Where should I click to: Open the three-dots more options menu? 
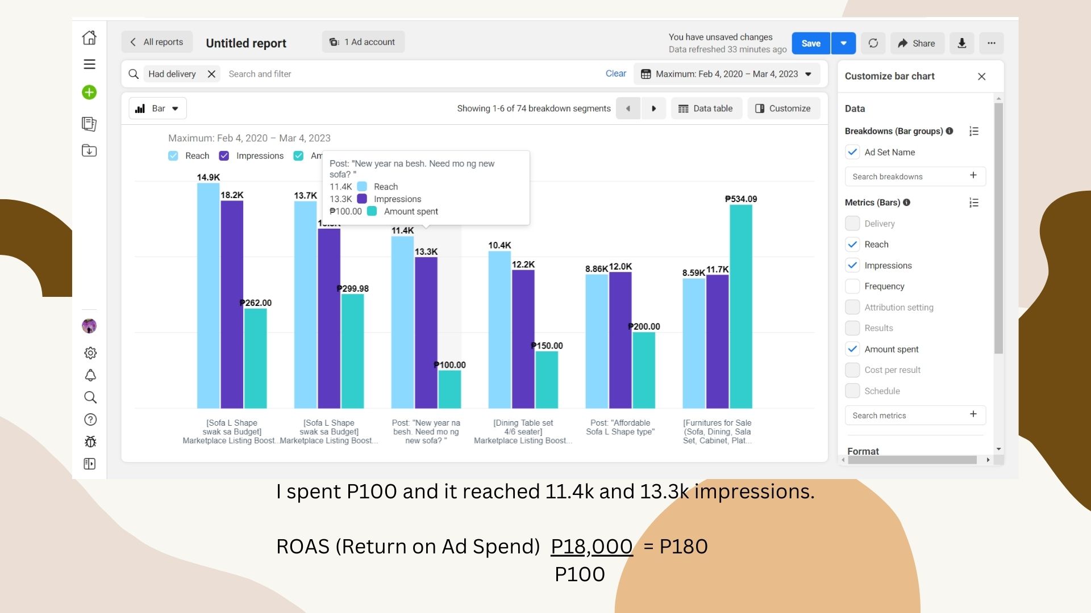[992, 43]
